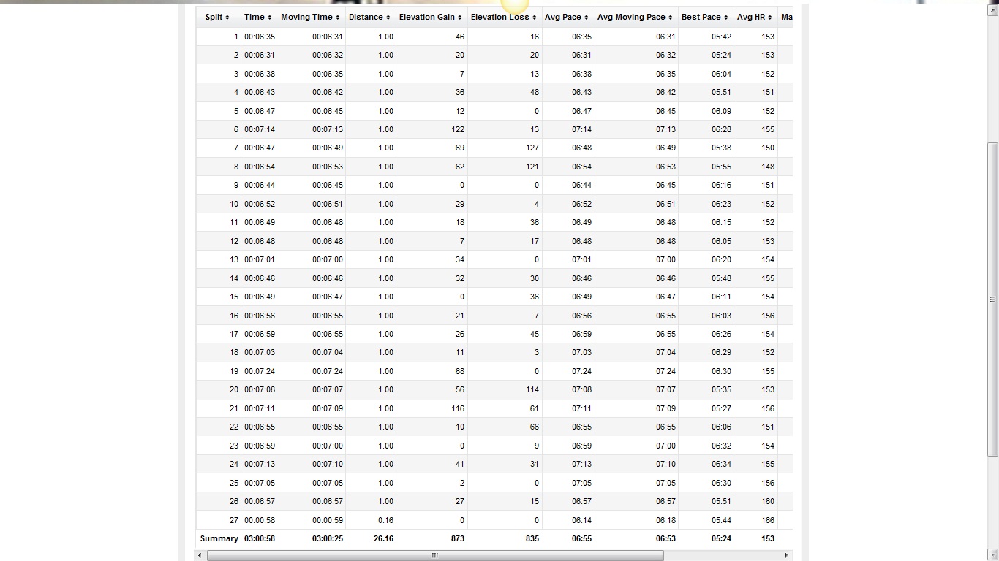This screenshot has width=999, height=561.
Task: Click the Avg Moving Pace sort icon
Action: (x=670, y=18)
